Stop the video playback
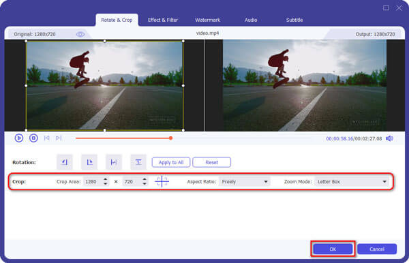 click(x=33, y=138)
